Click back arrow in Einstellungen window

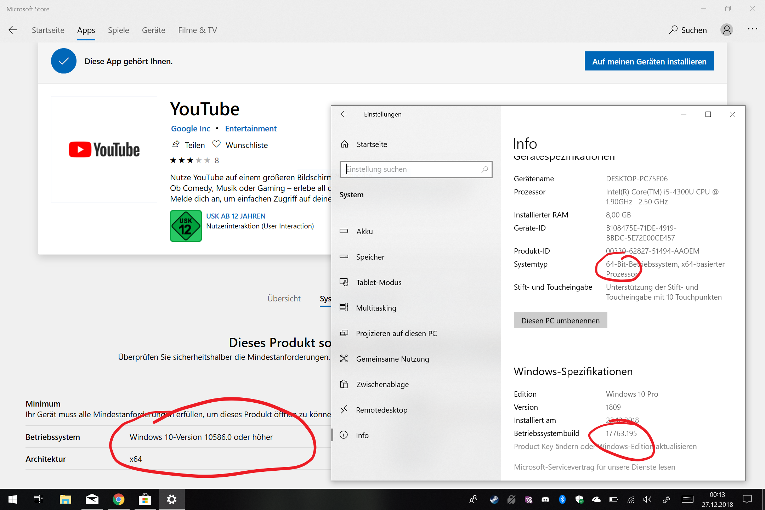click(x=344, y=114)
